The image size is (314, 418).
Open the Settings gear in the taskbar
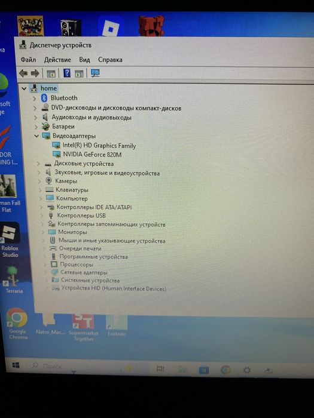pos(246,370)
